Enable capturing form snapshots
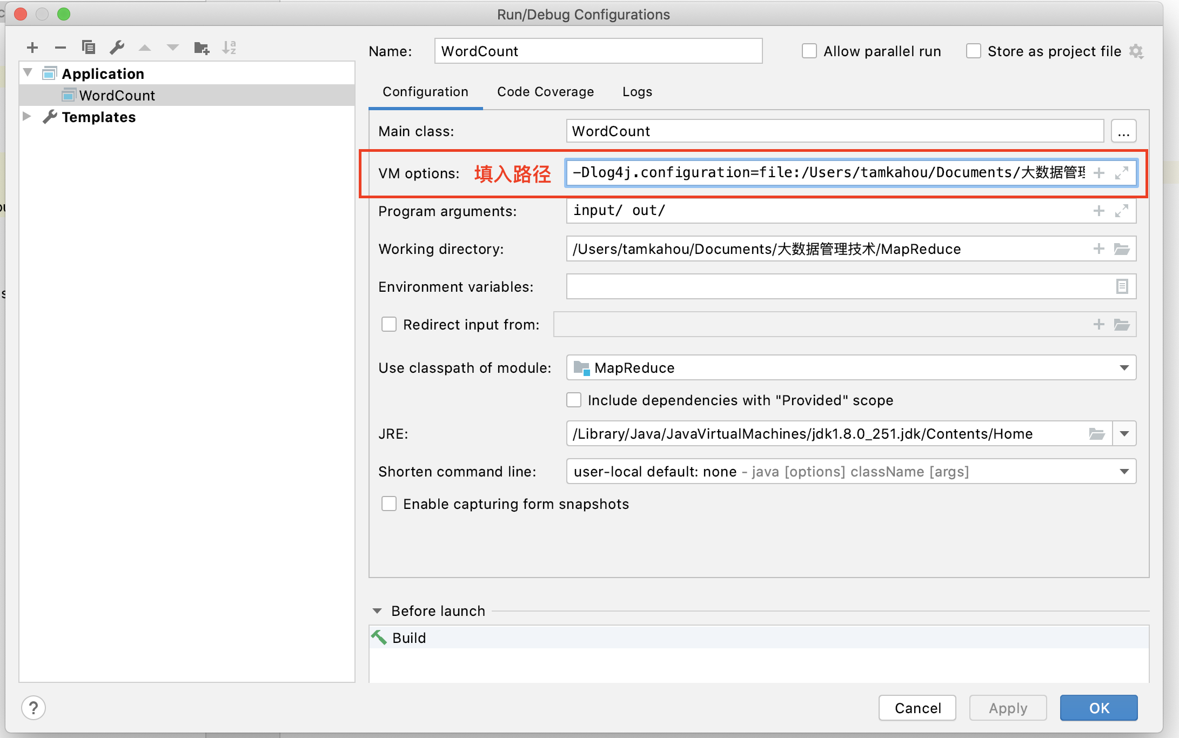Image resolution: width=1179 pixels, height=738 pixels. (388, 504)
